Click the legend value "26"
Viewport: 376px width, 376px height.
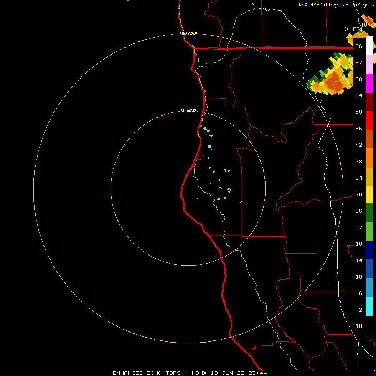click(x=359, y=211)
